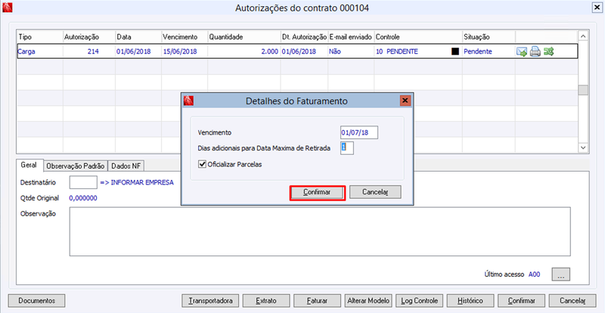
Task: Click the Situação column header
Action: pos(489,37)
